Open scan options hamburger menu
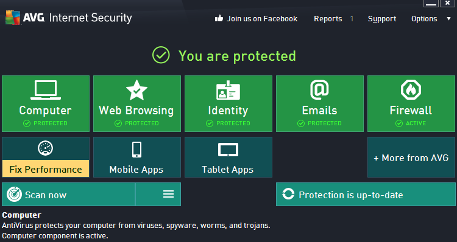The image size is (457, 242). tap(168, 195)
